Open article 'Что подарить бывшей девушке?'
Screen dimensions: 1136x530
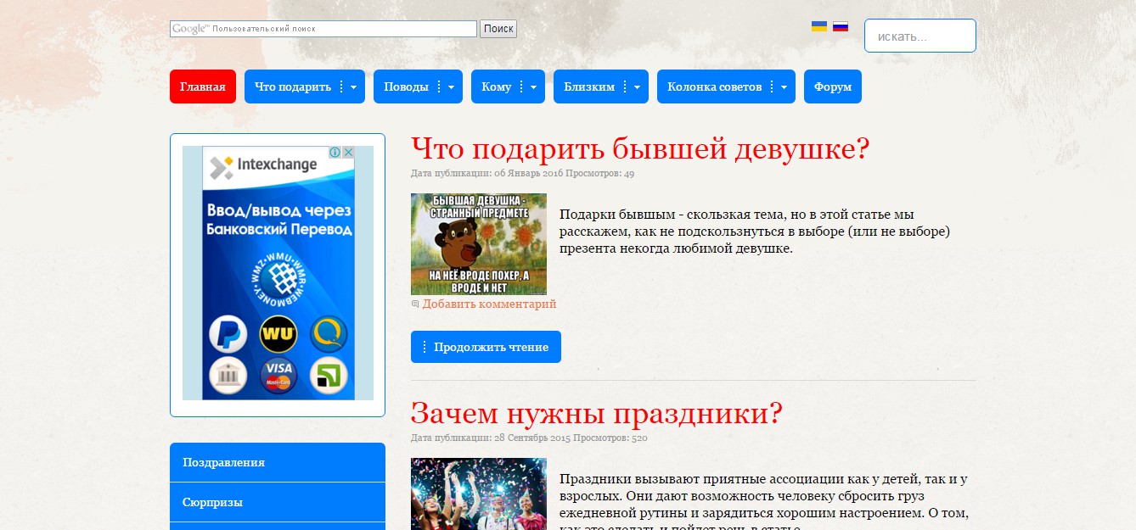pyautogui.click(x=640, y=149)
